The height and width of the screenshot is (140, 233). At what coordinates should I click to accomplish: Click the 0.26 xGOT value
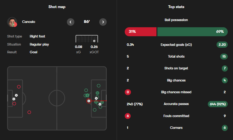(x=94, y=47)
